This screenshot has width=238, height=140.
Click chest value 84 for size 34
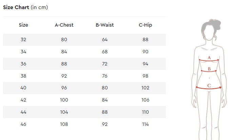point(64,52)
